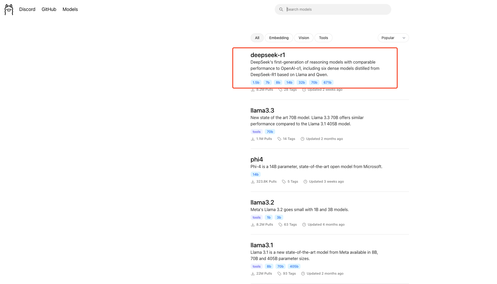The image size is (497, 284).
Task: Click the Updated 4 months ago text
Action: click(x=326, y=225)
